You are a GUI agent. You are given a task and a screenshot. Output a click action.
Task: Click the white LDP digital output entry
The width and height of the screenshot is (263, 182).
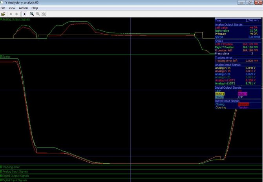pyautogui.click(x=241, y=97)
